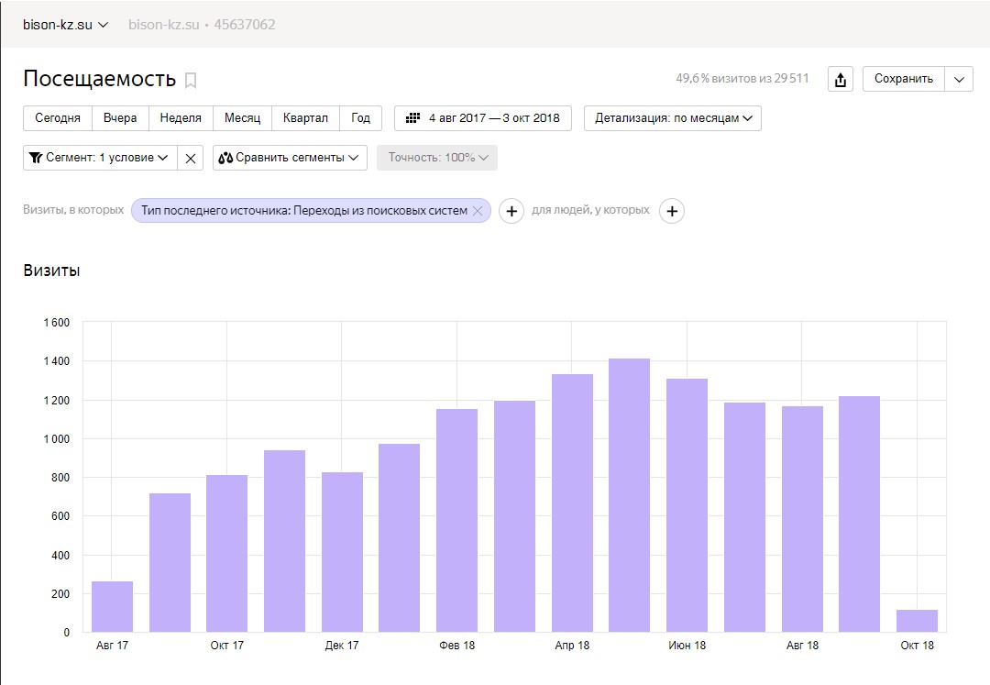Select the Год period tab
Viewport: 990px width, 685px height.
tap(360, 118)
